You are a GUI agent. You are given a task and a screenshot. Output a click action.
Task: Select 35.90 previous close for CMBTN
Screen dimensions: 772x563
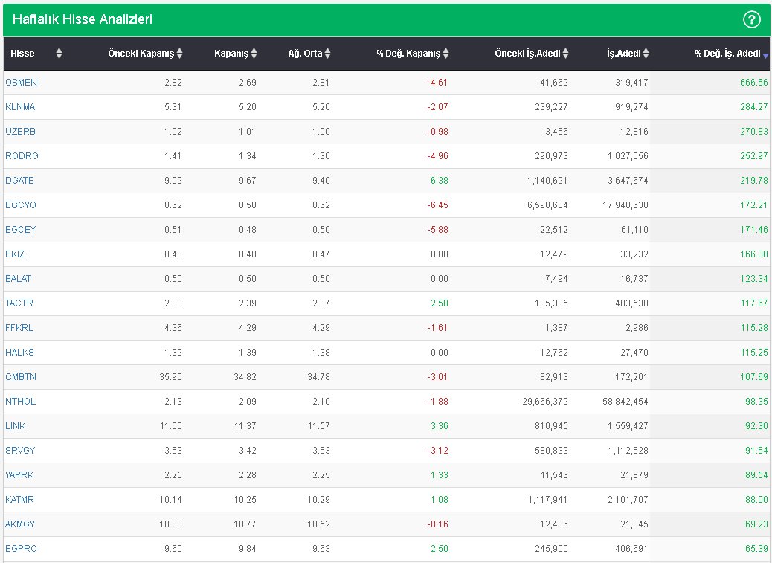(x=171, y=377)
